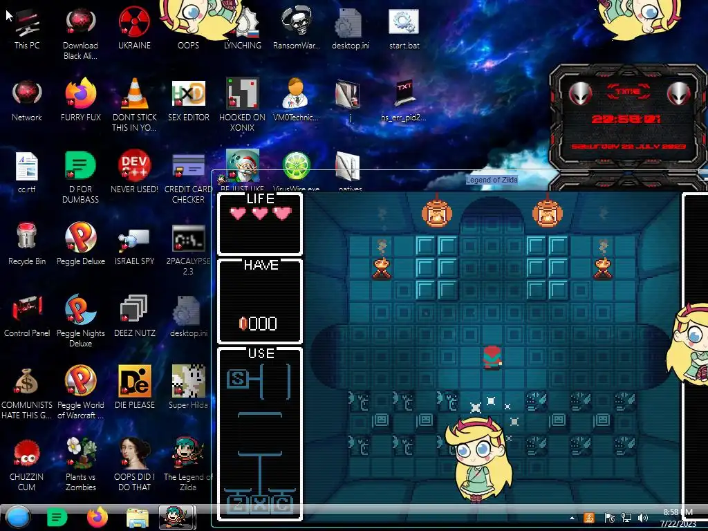The height and width of the screenshot is (531, 708).
Task: Open the OOPS DID I DO THAT portrait icon
Action: pos(134,465)
